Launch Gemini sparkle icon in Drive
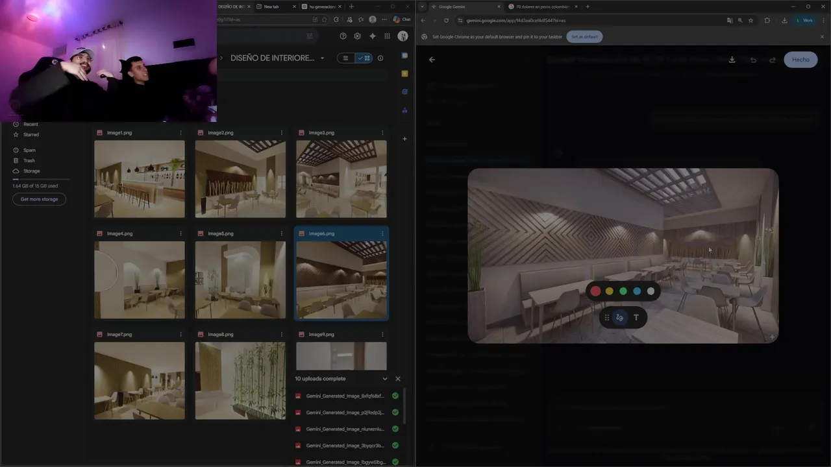Image resolution: width=831 pixels, height=467 pixels. pyautogui.click(x=372, y=36)
